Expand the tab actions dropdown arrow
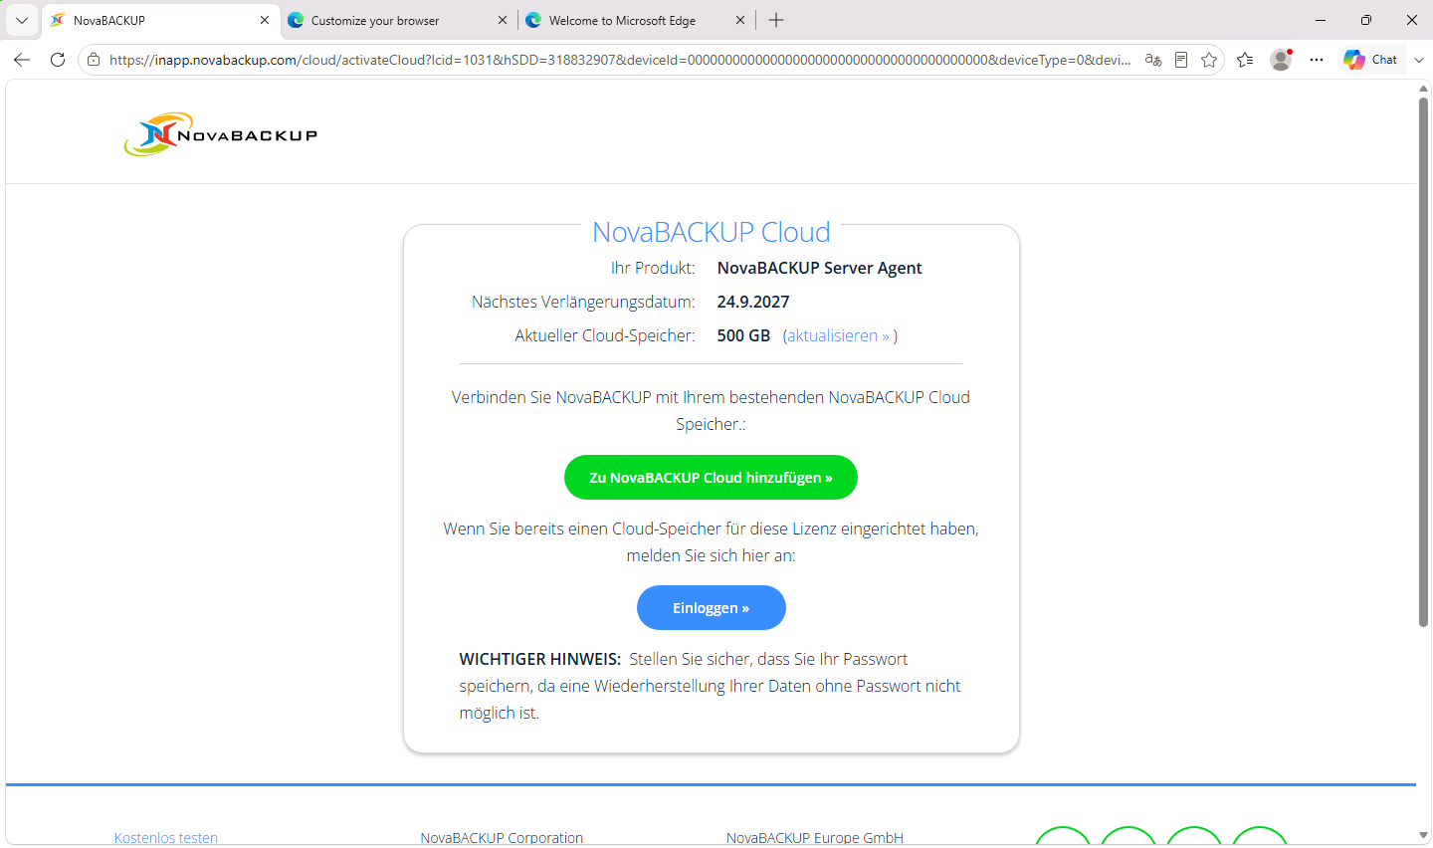The image size is (1433, 848). [22, 20]
